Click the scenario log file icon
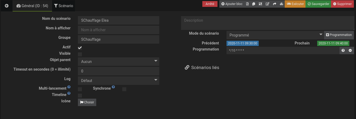 point(247,4)
